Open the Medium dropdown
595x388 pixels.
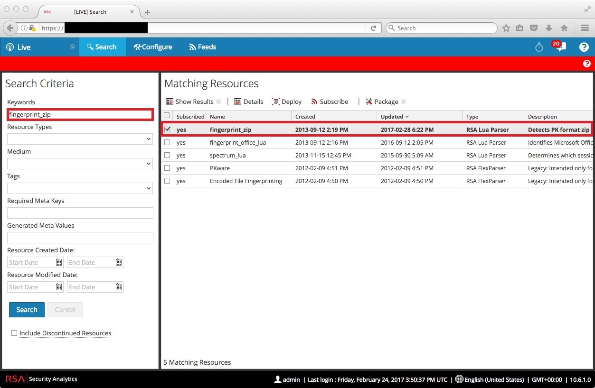pos(150,164)
